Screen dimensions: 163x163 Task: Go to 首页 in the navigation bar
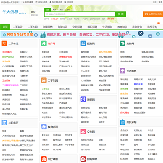pos(5,27)
